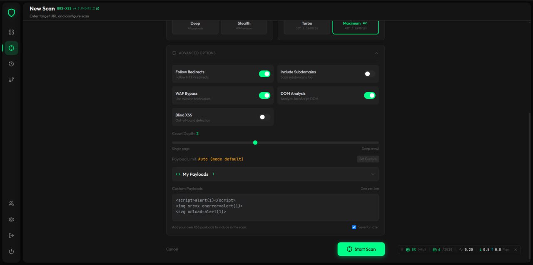
Task: Open scan history clock icon
Action: (11, 64)
